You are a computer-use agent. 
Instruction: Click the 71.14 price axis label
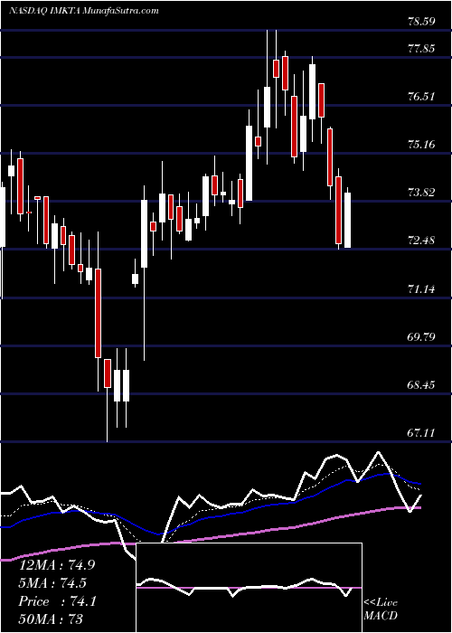point(421,288)
